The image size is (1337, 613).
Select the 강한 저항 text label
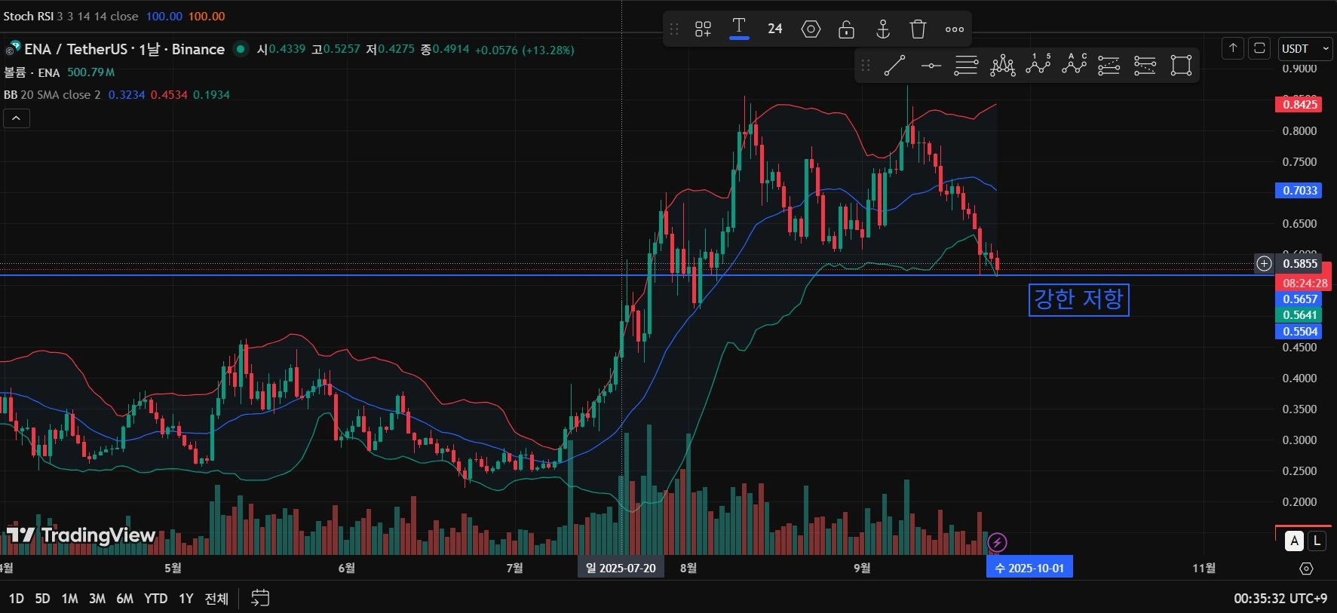[x=1078, y=299]
